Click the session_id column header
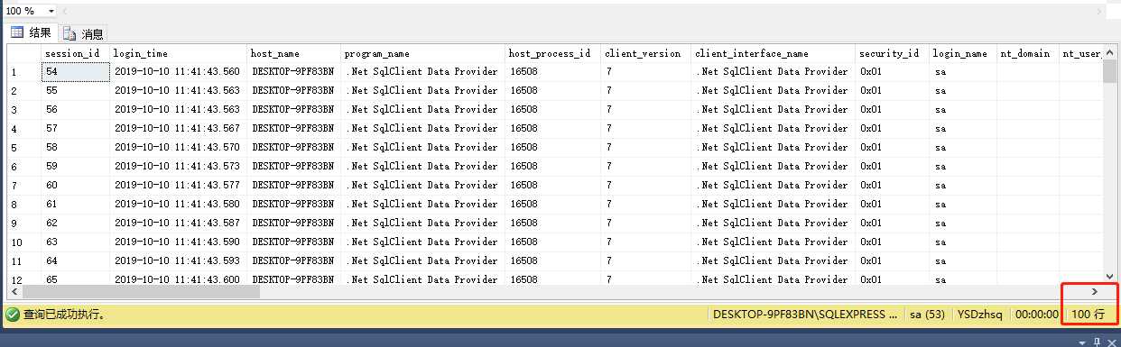The width and height of the screenshot is (1121, 347). pos(75,53)
